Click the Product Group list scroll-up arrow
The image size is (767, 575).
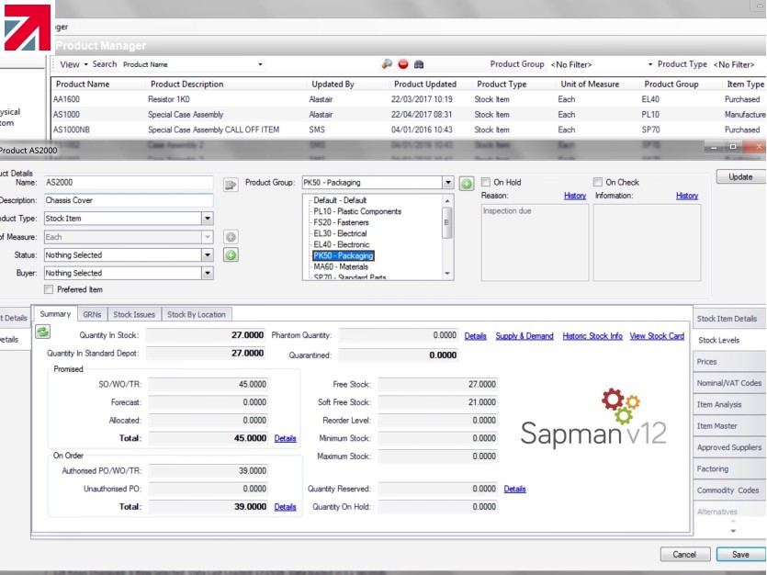446,200
